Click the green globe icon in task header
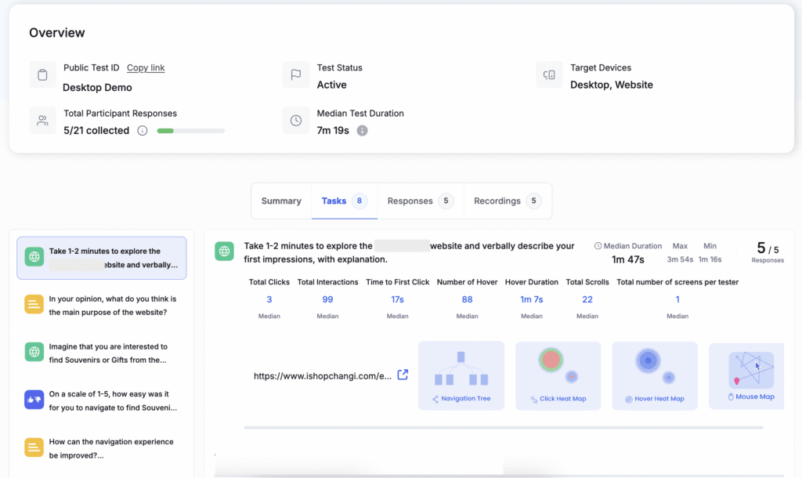The height and width of the screenshot is (478, 802). point(226,252)
